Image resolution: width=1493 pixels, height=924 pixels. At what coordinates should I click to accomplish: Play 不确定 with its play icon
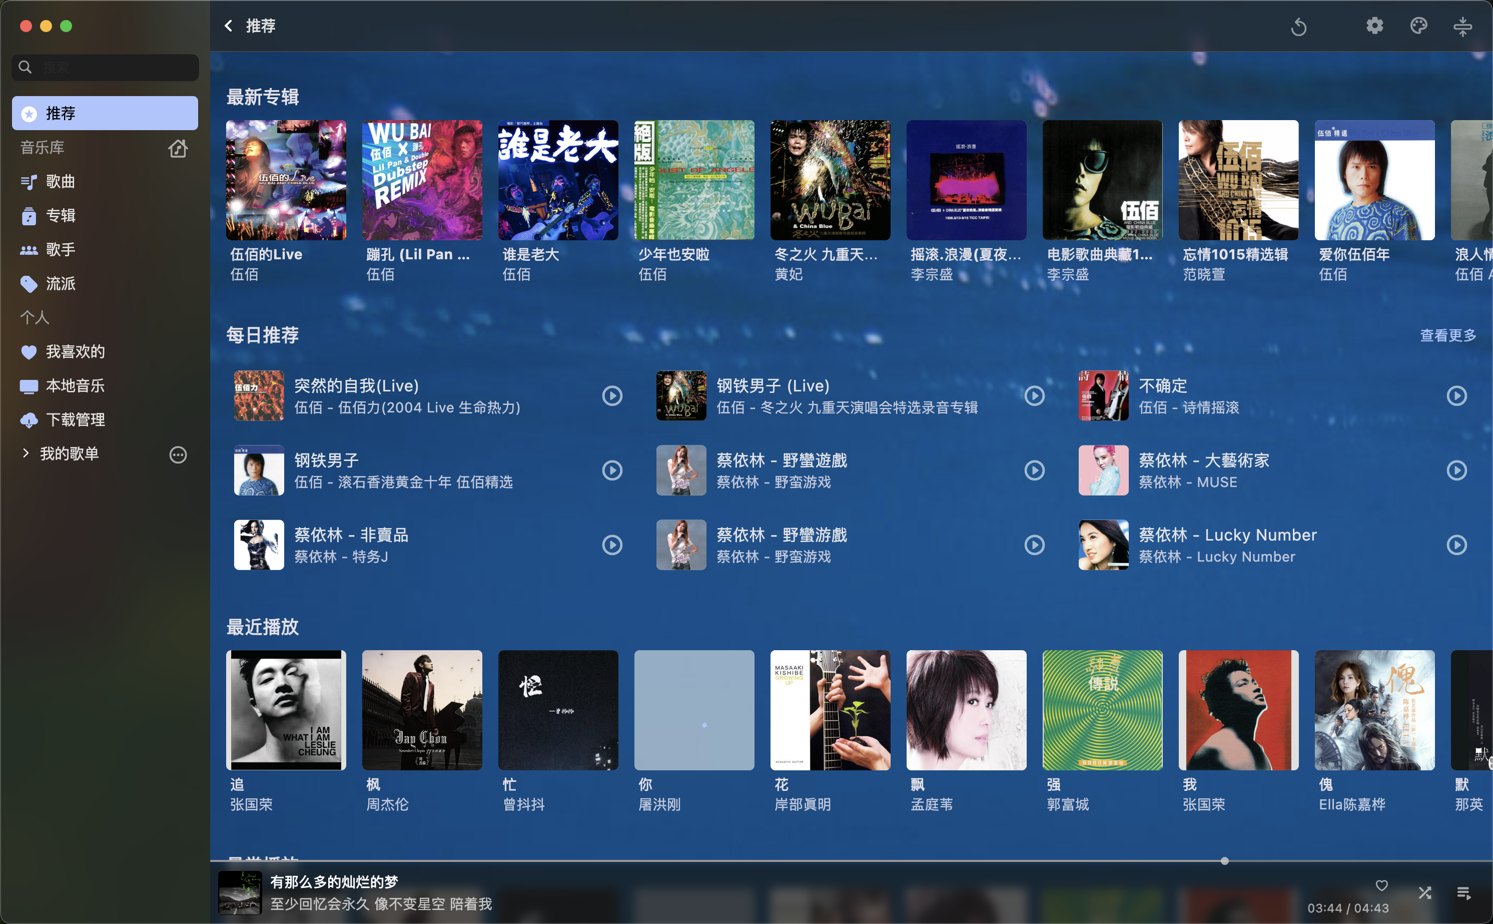1457,395
